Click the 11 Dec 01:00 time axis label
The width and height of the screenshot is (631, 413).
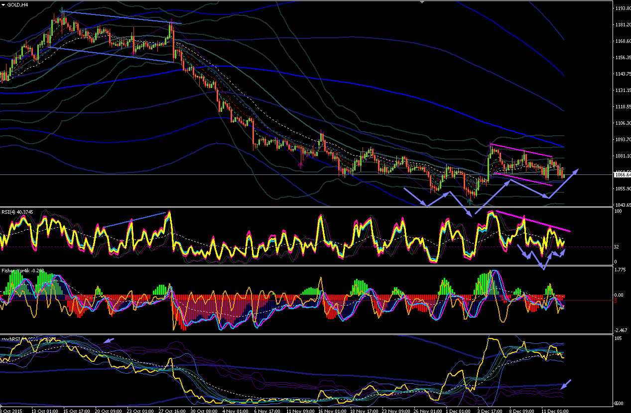point(555,411)
